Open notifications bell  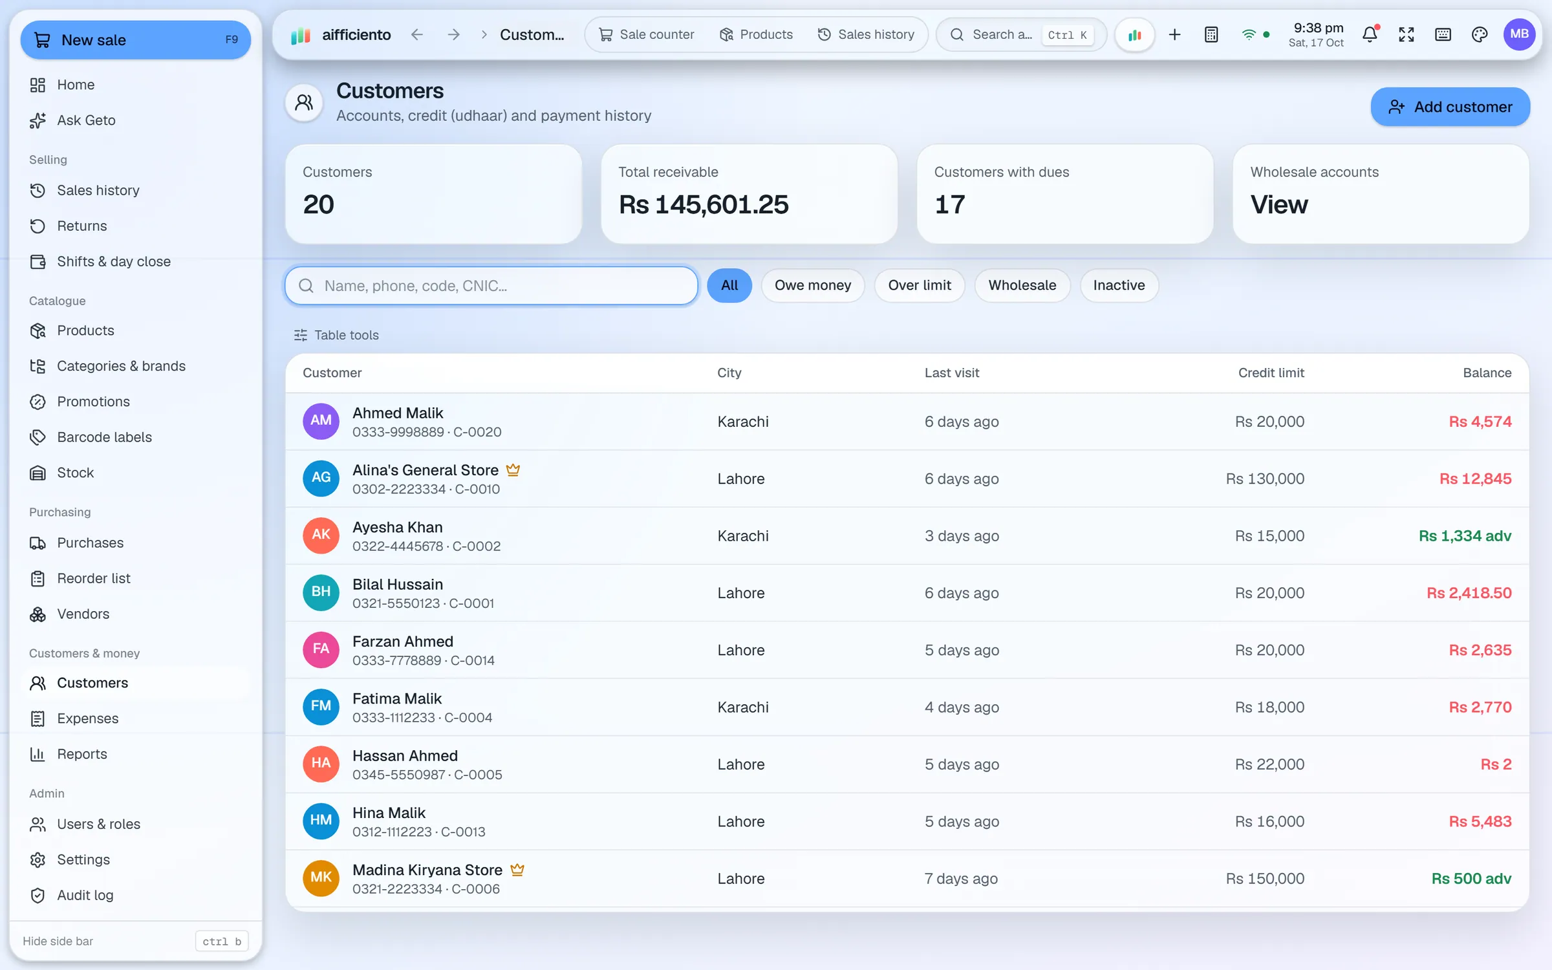point(1370,35)
